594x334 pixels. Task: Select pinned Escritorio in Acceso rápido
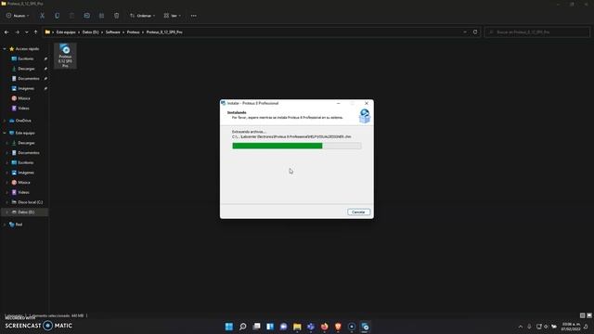point(26,58)
